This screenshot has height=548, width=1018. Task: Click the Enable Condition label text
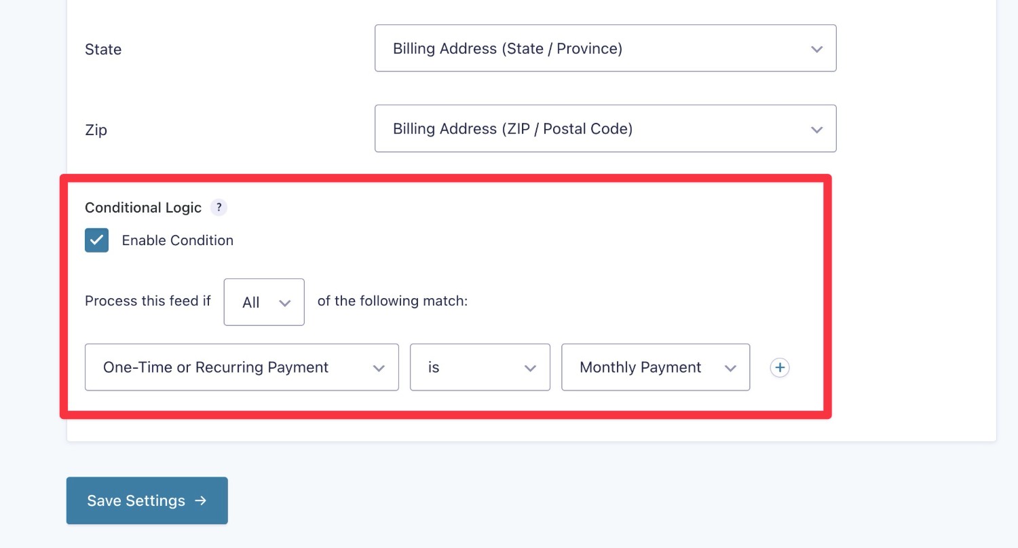pyautogui.click(x=178, y=240)
